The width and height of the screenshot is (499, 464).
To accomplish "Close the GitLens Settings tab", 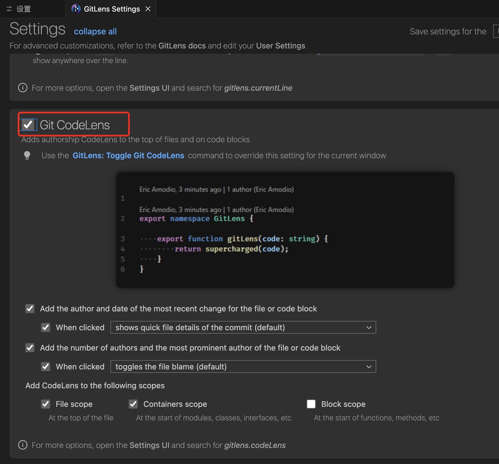I will pyautogui.click(x=148, y=9).
